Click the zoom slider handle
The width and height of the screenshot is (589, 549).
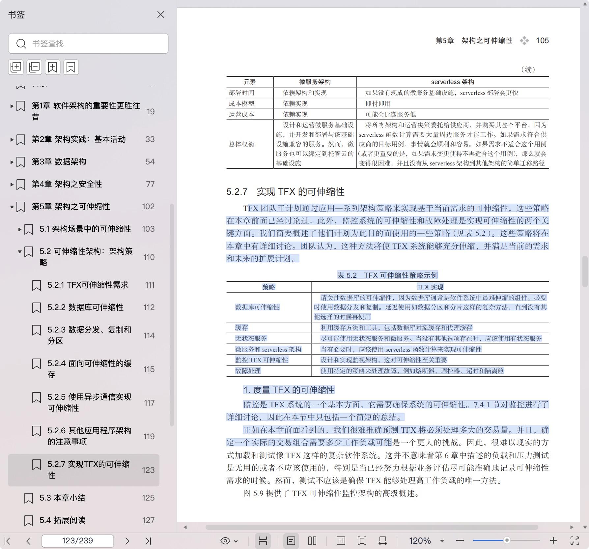coord(507,540)
